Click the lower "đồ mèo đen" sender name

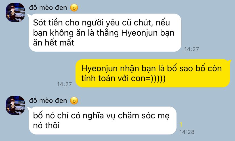(48, 101)
